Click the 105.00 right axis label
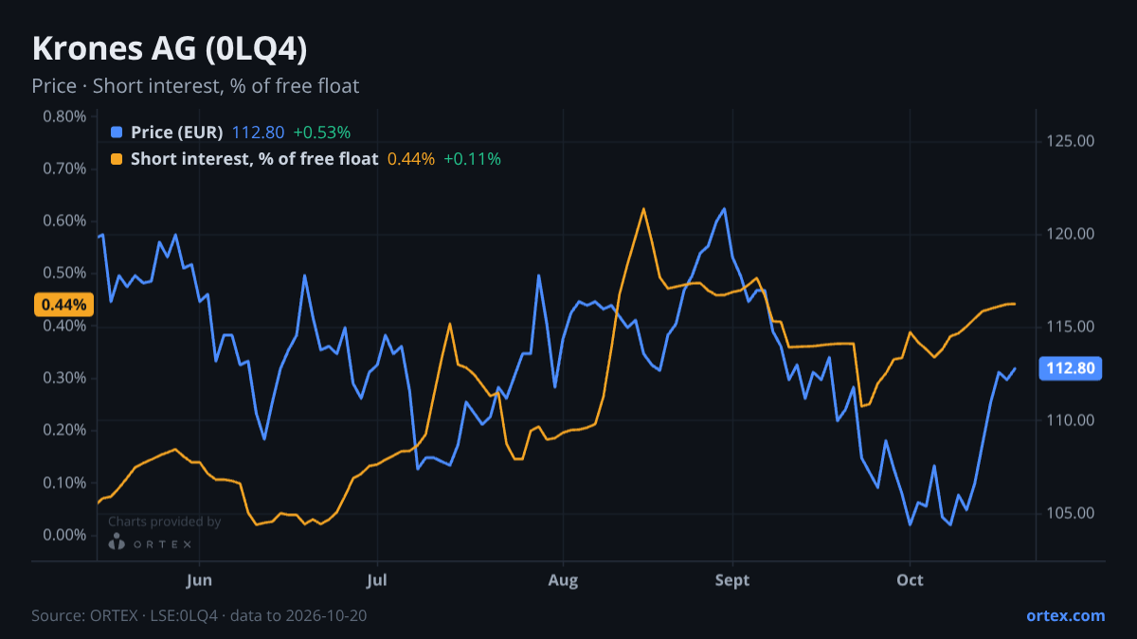 [x=1071, y=513]
